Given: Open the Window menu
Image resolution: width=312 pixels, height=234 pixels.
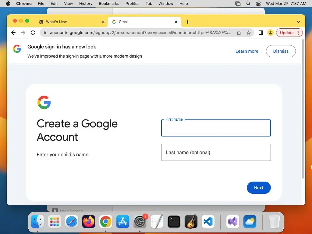Looking at the screenshot, I should [x=166, y=4].
